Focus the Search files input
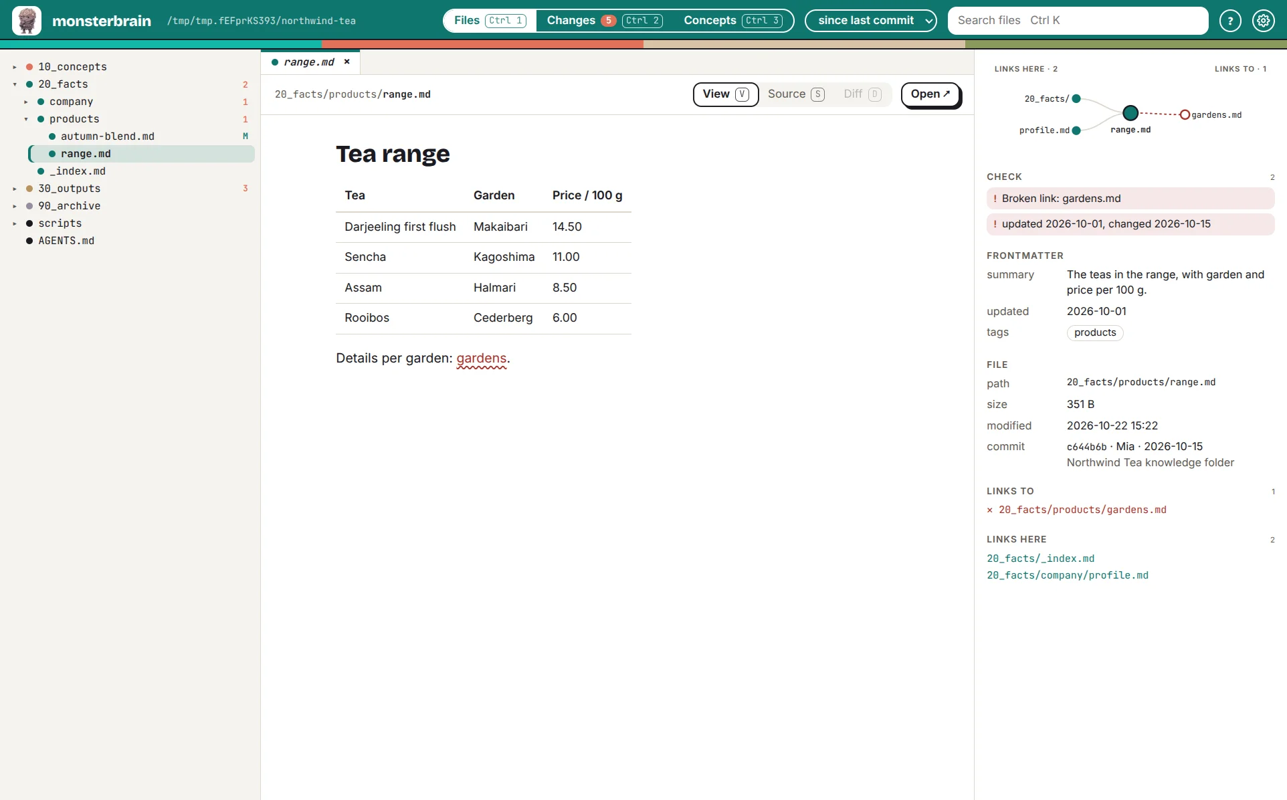Screen dimensions: 1287x800 1078,21
